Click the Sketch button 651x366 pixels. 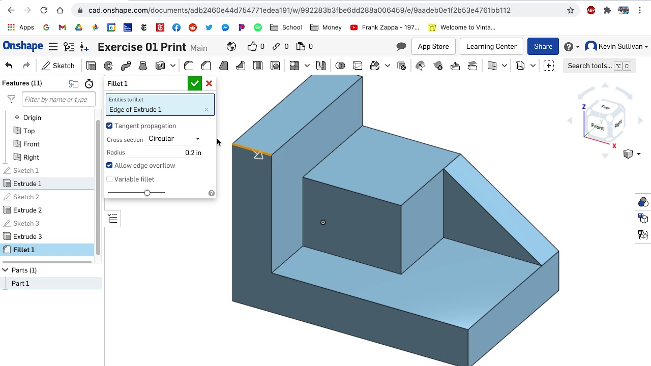tap(58, 66)
